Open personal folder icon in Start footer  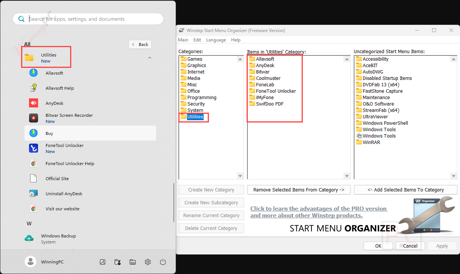(x=118, y=262)
